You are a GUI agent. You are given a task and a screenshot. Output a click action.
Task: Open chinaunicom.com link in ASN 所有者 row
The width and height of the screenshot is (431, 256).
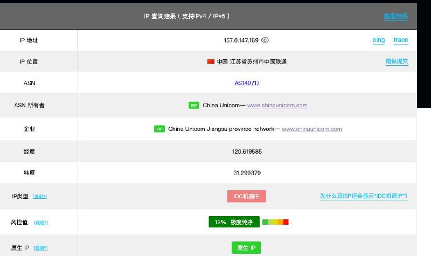pyautogui.click(x=277, y=105)
